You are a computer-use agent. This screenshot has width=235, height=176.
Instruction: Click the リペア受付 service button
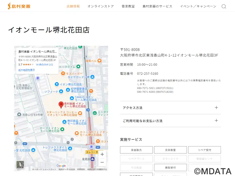point(204,150)
